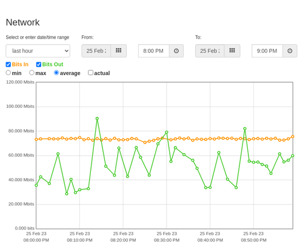The width and height of the screenshot is (303, 244).
Task: Click the To date field showing 25 Feb
Action: point(210,51)
